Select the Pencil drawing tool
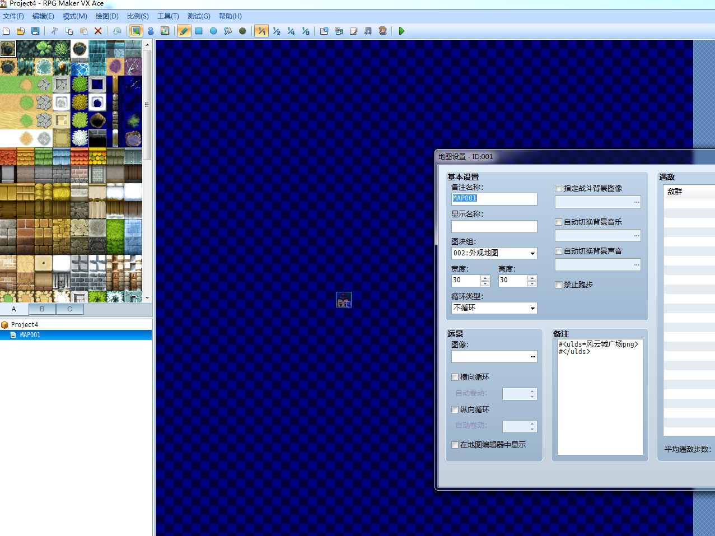 point(184,31)
